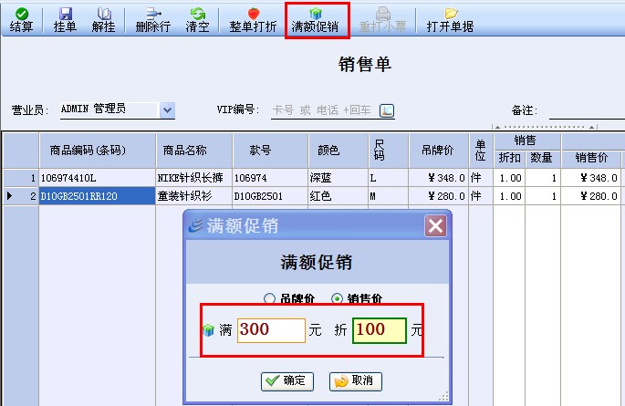This screenshot has width=625, height=406.
Task: Click 销售价 column header
Action: click(x=591, y=159)
